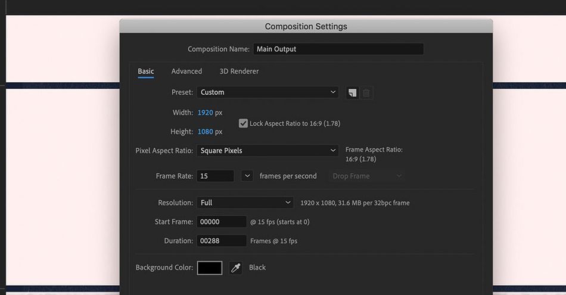Click the save preset icon
The width and height of the screenshot is (566, 295).
352,93
